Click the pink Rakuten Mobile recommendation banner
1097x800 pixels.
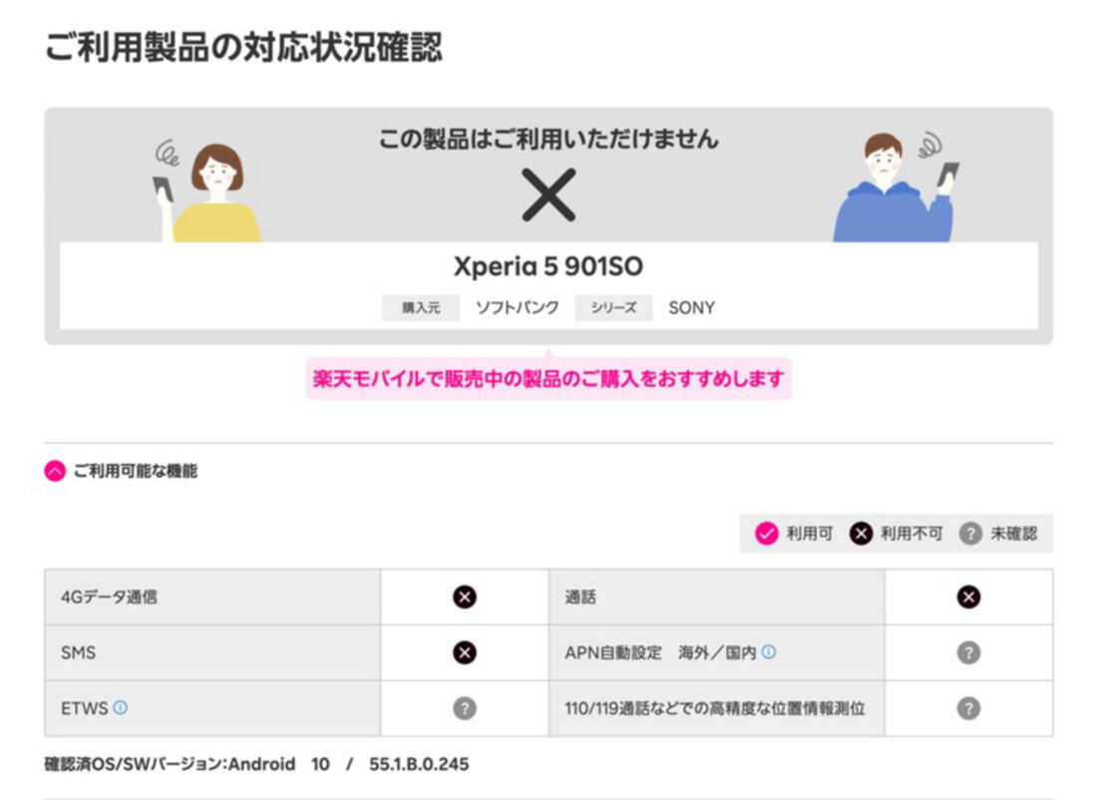tap(548, 379)
